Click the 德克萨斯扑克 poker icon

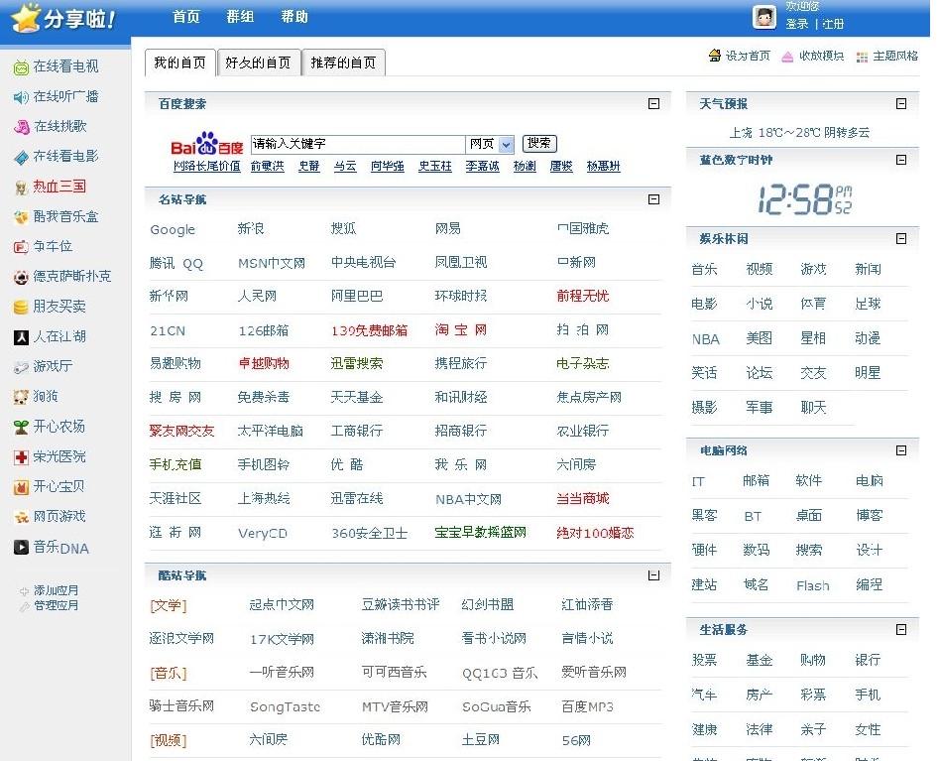[21, 277]
